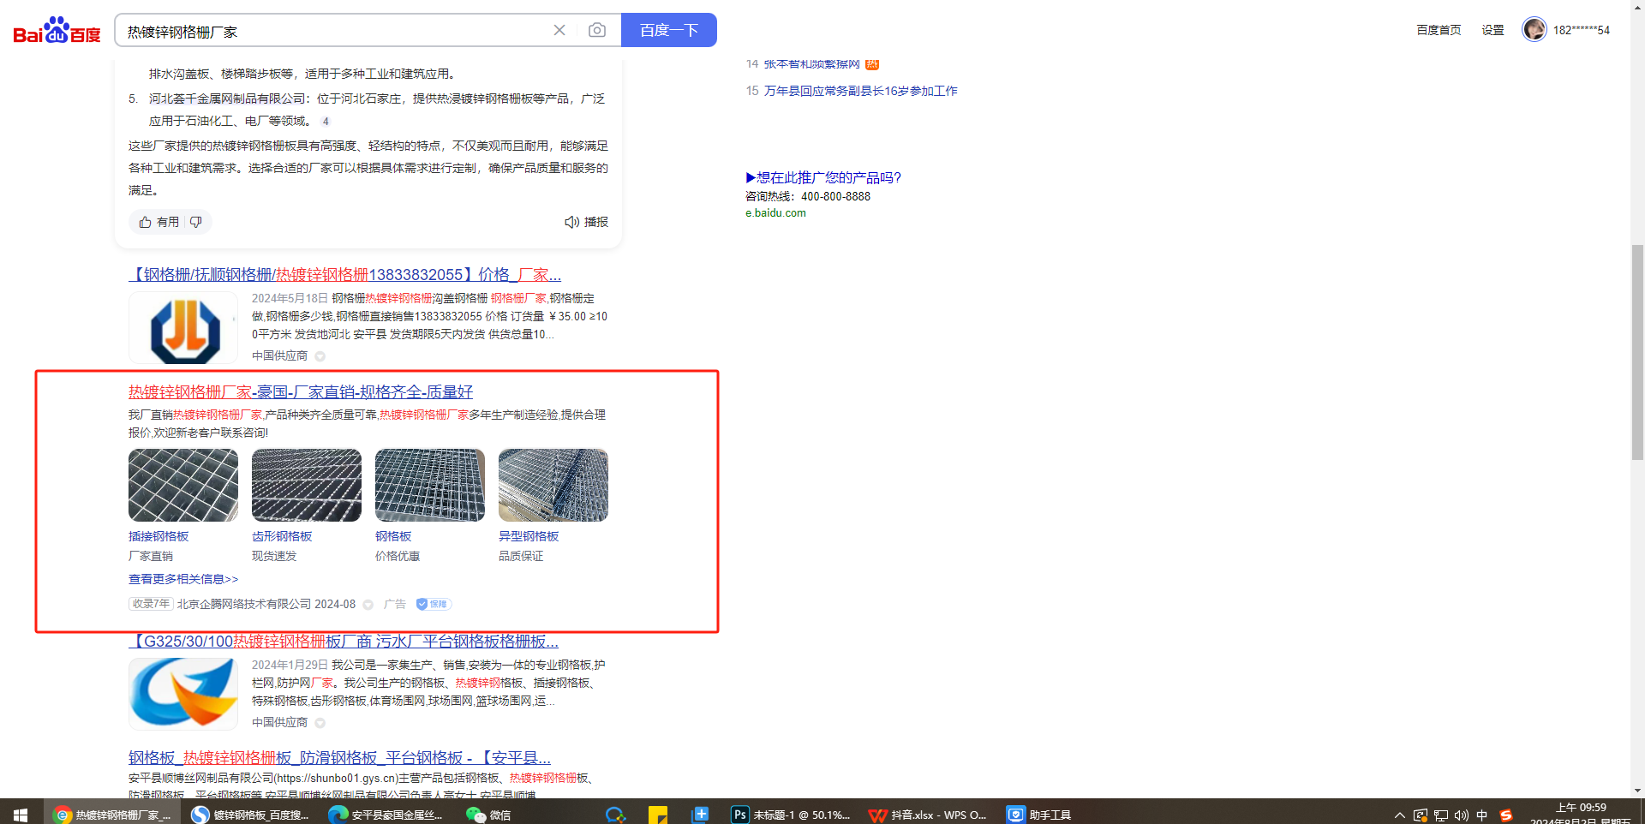Open account name 182******54
Viewport: 1645px width, 824px height.
click(1582, 30)
